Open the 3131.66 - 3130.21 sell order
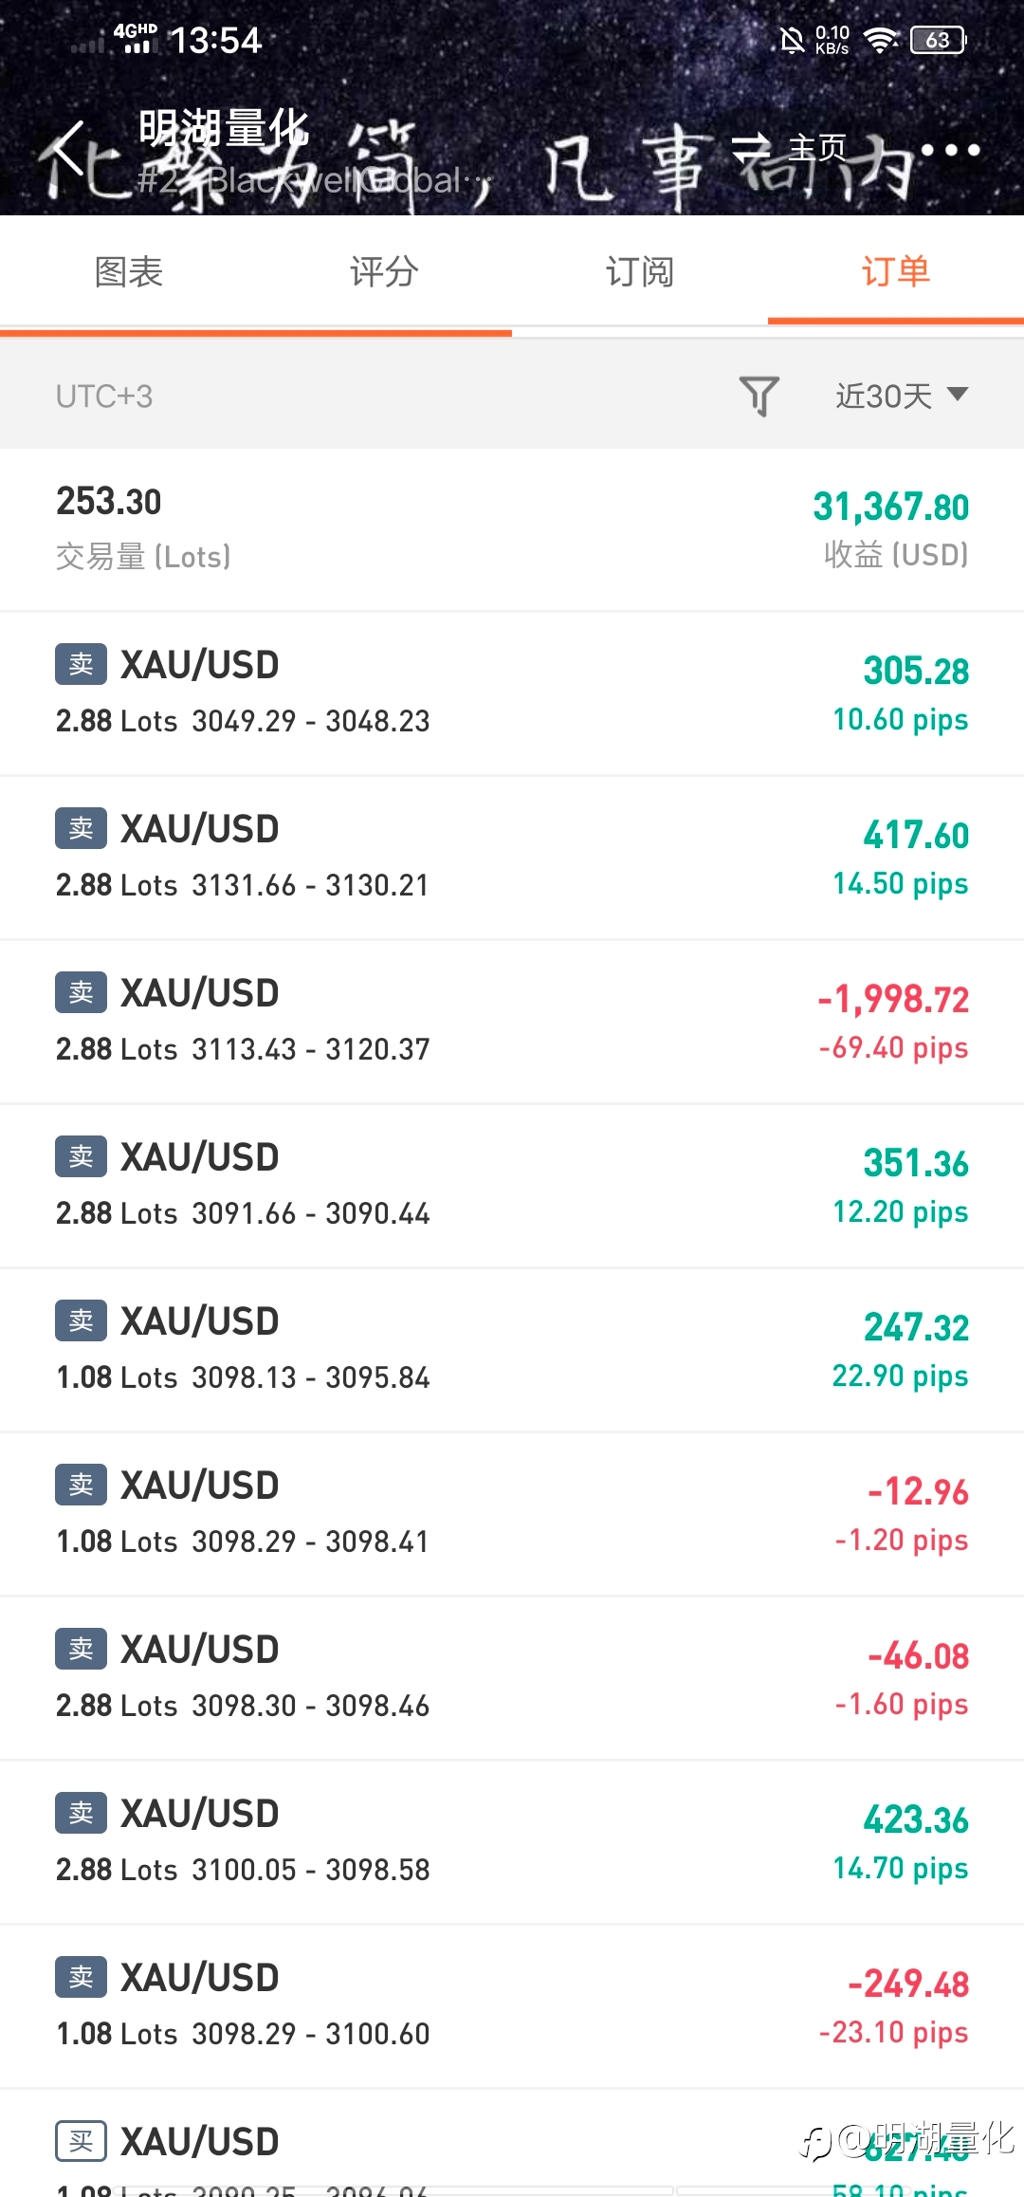 click(x=512, y=858)
